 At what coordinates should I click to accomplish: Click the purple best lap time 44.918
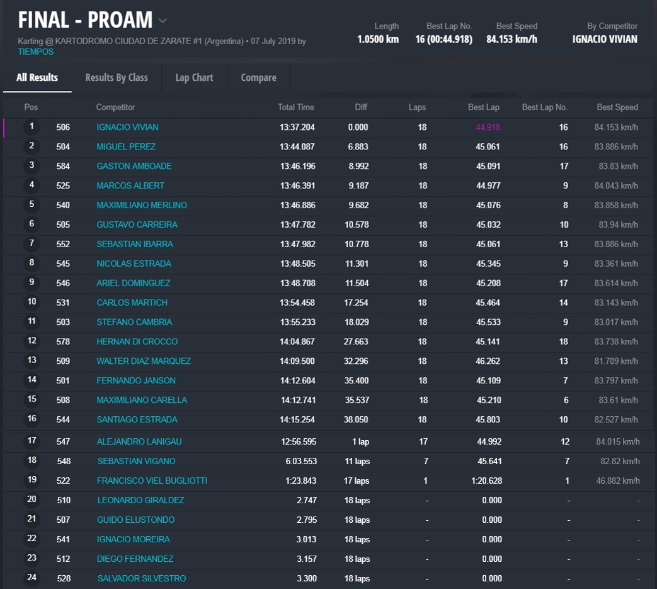coord(488,127)
